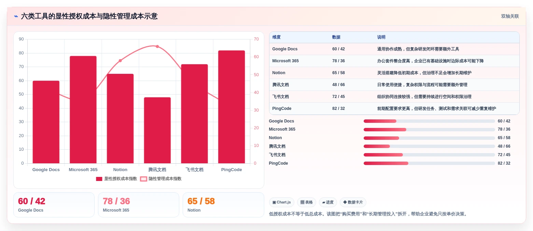Click table data cell 72 / 45
The image size is (533, 231).
click(x=338, y=97)
